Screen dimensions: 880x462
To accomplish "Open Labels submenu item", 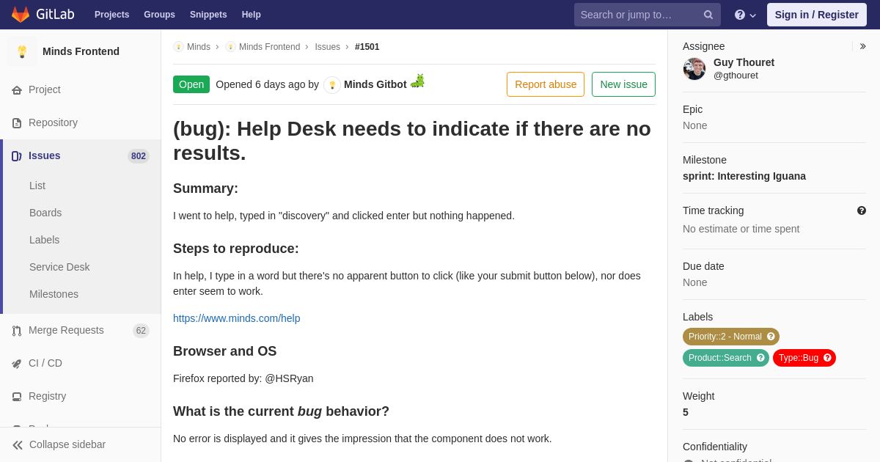I will (44, 240).
